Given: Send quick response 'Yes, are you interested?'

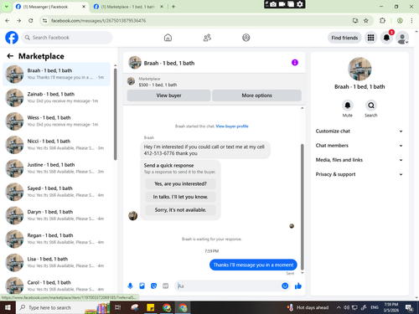Looking at the screenshot, I should [x=180, y=183].
